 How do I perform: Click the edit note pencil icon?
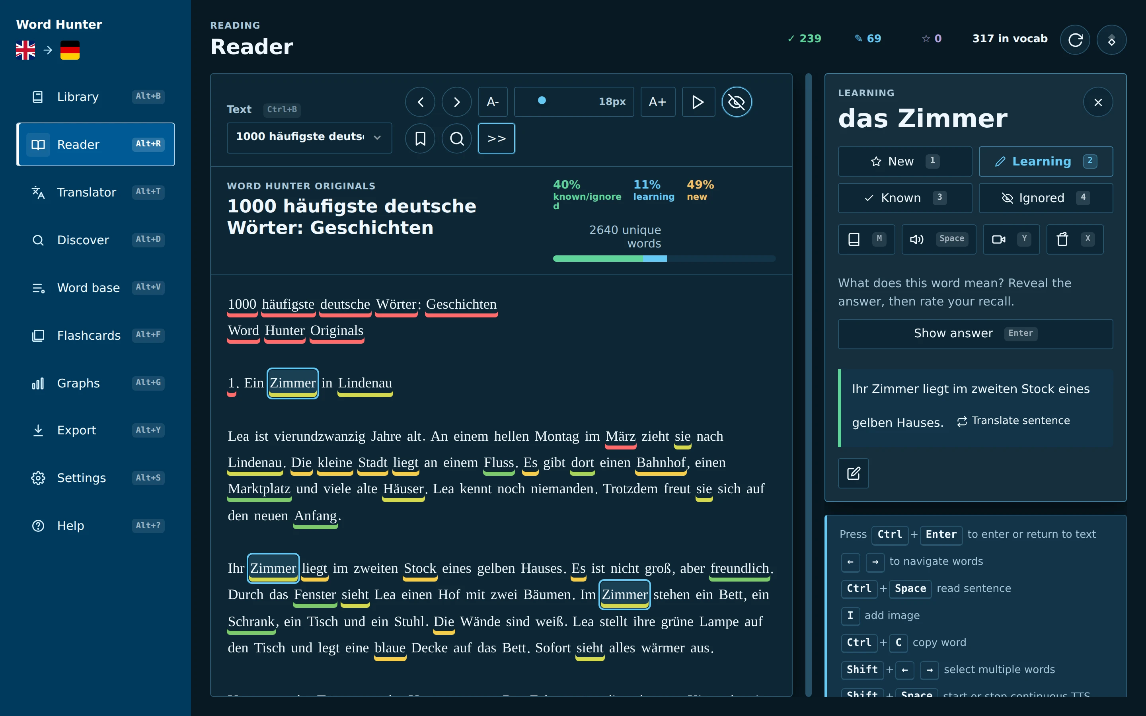click(x=853, y=473)
